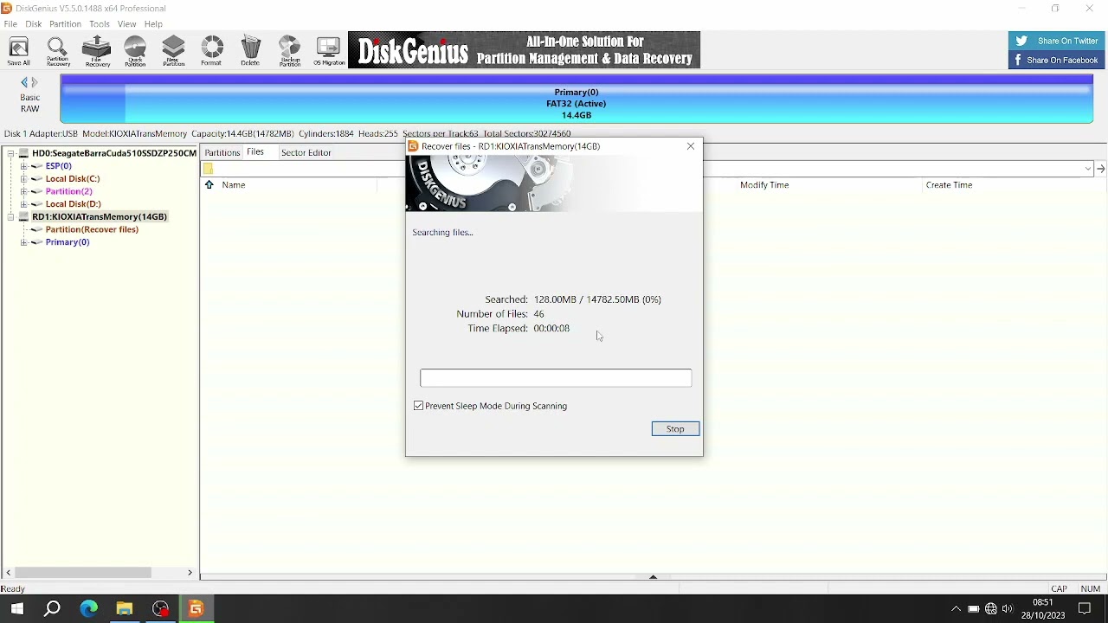Image resolution: width=1108 pixels, height=623 pixels.
Task: Launch Microsoft Edge from taskbar
Action: click(x=88, y=609)
